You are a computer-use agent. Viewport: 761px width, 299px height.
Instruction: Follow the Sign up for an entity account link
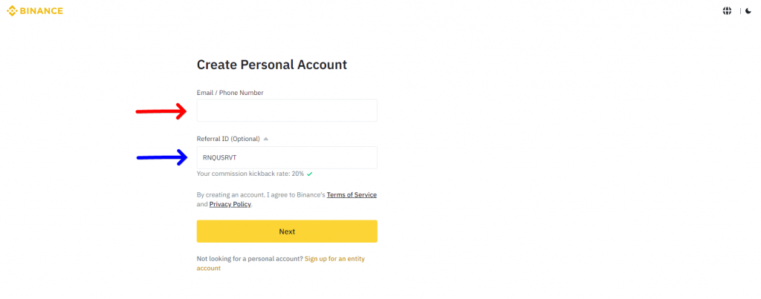(x=334, y=258)
